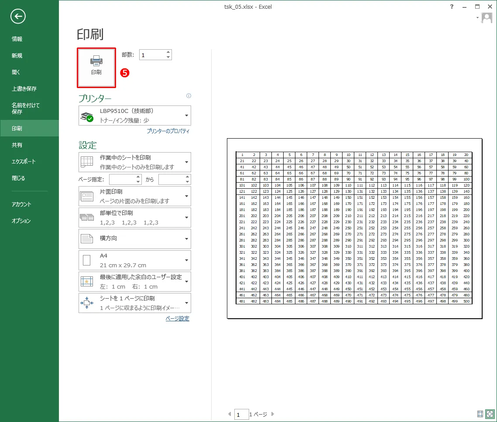497x422 pixels.
Task: Open the print active sheets dropdown
Action: 135,162
